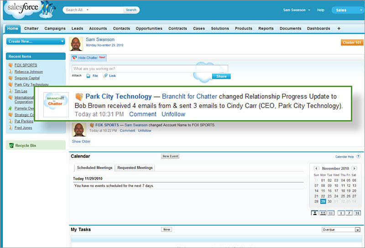Click the BranchIt for Chatter link
The width and height of the screenshot is (365, 248).
click(189, 96)
